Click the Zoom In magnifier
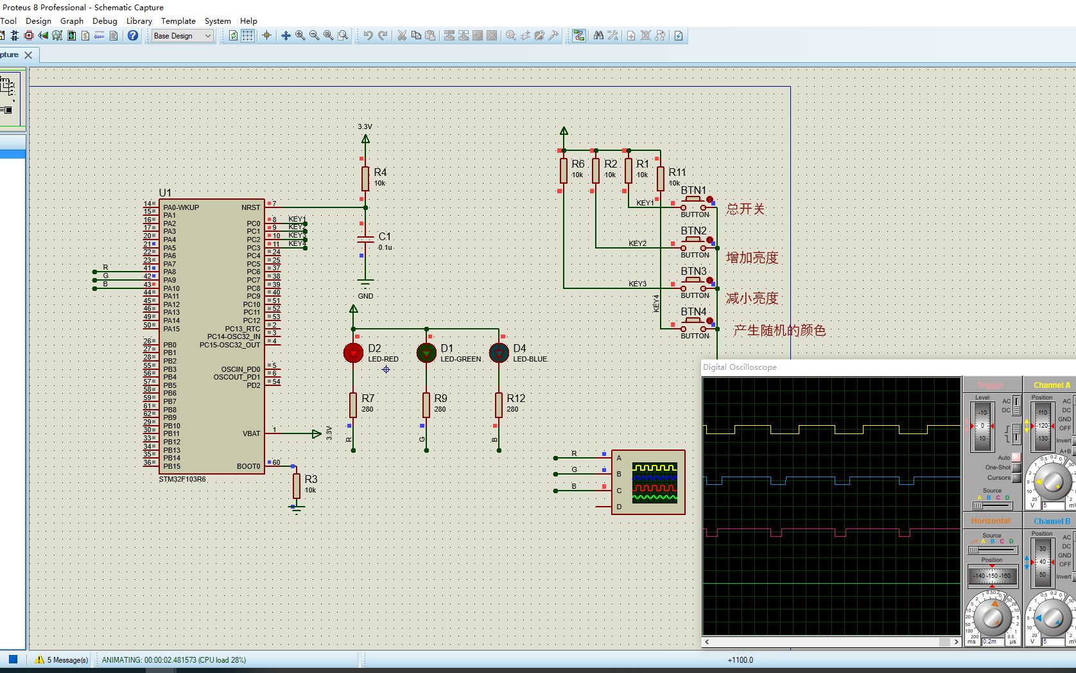This screenshot has width=1076, height=673. point(300,36)
